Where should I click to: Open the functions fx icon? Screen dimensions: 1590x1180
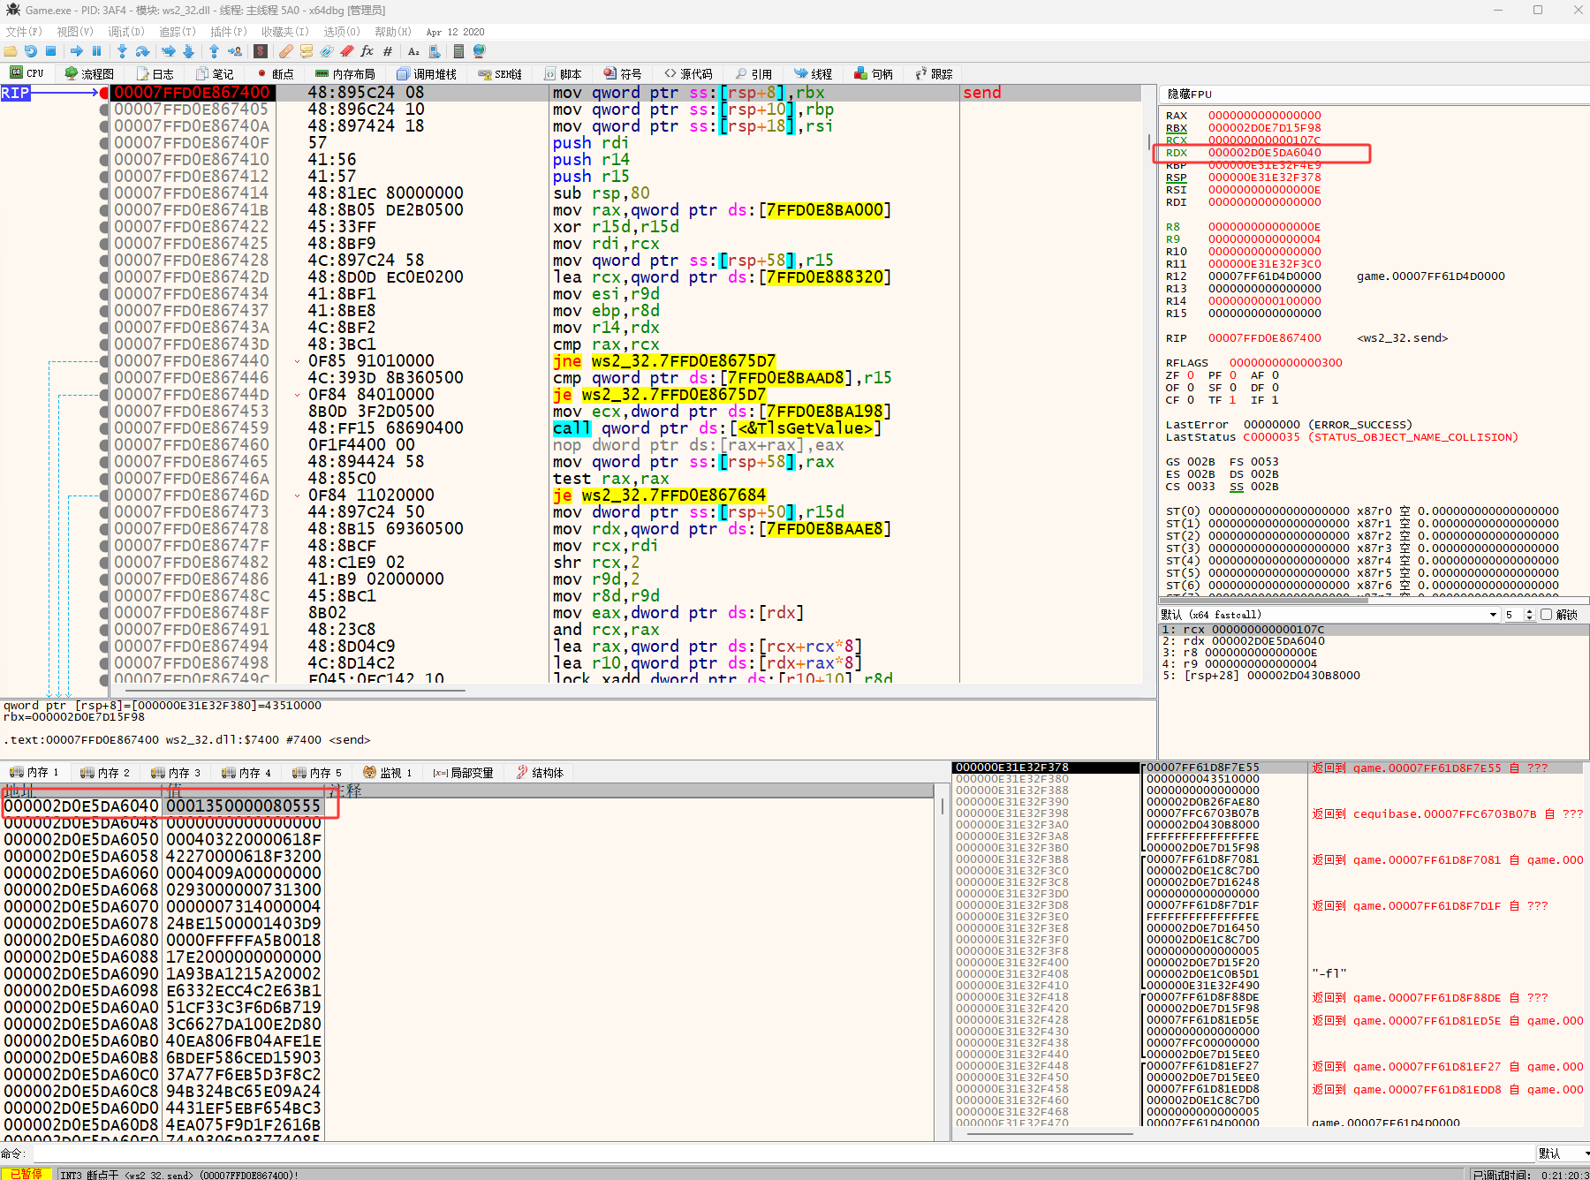click(x=367, y=51)
